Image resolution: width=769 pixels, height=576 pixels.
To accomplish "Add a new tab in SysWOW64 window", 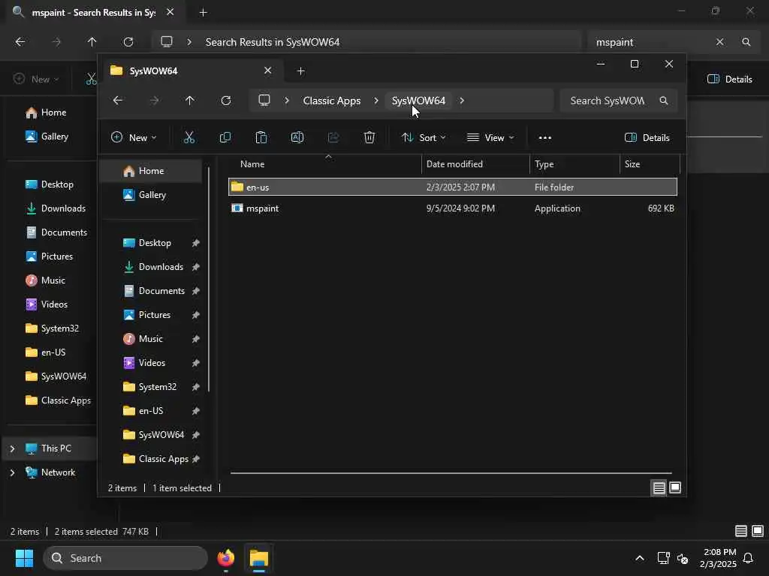I will tap(301, 71).
